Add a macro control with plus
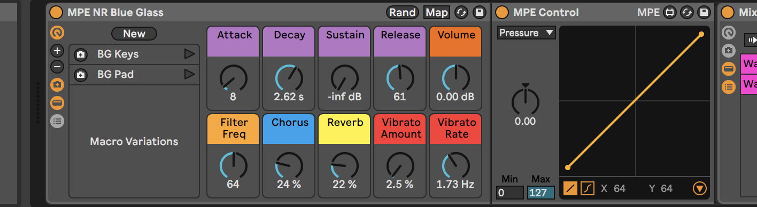The width and height of the screenshot is (757, 207). click(x=57, y=51)
